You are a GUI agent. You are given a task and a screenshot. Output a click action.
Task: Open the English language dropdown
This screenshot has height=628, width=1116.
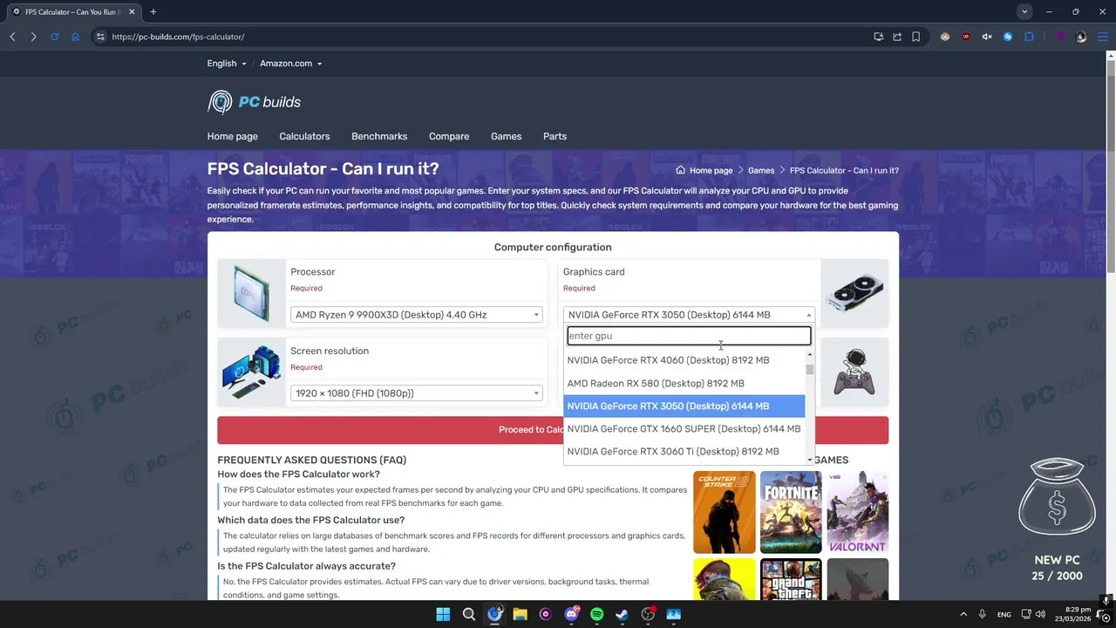(227, 64)
